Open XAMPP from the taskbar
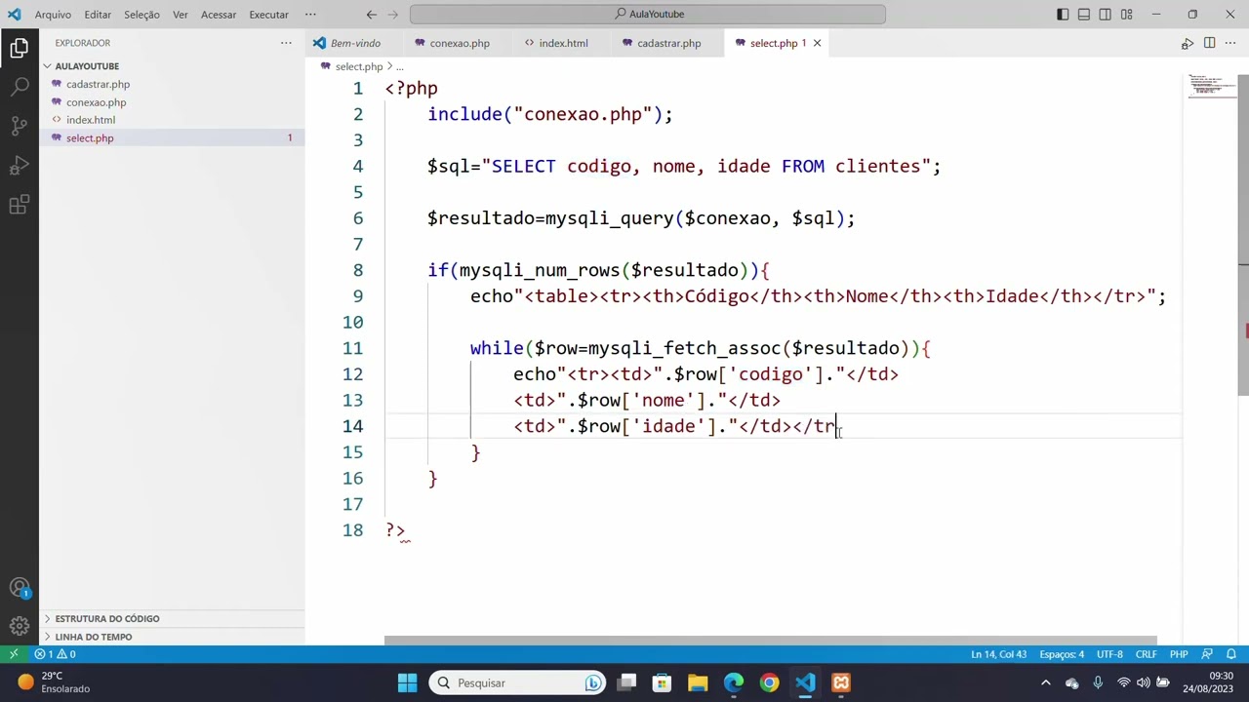This screenshot has height=702, width=1249. (841, 682)
